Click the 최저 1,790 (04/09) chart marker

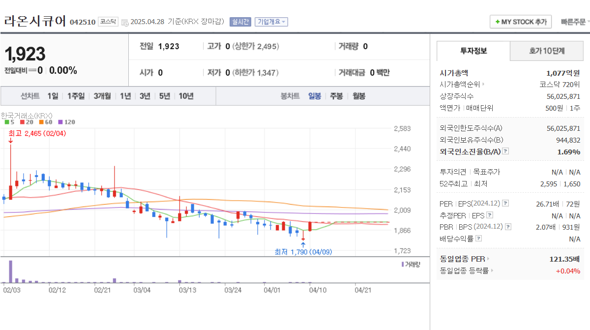click(304, 251)
